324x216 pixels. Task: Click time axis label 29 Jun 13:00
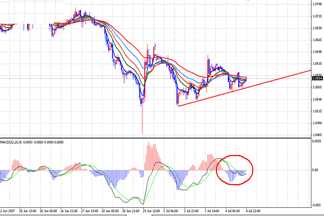tap(151, 211)
